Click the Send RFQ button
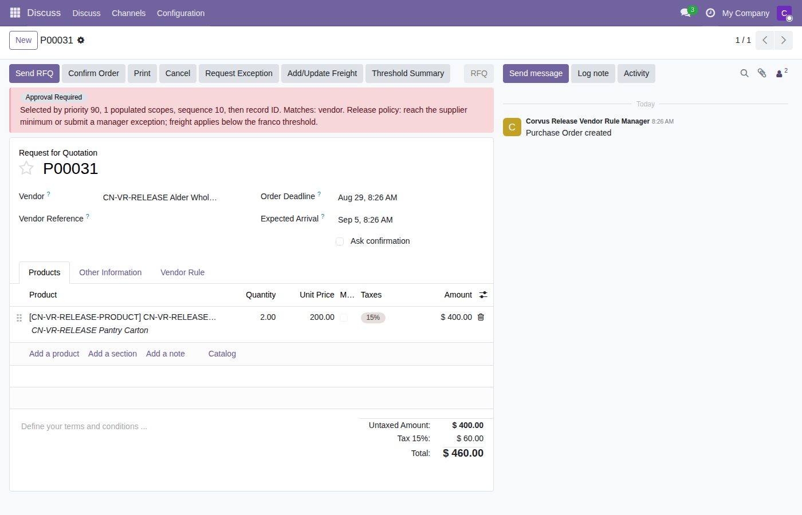This screenshot has width=802, height=515. (34, 73)
